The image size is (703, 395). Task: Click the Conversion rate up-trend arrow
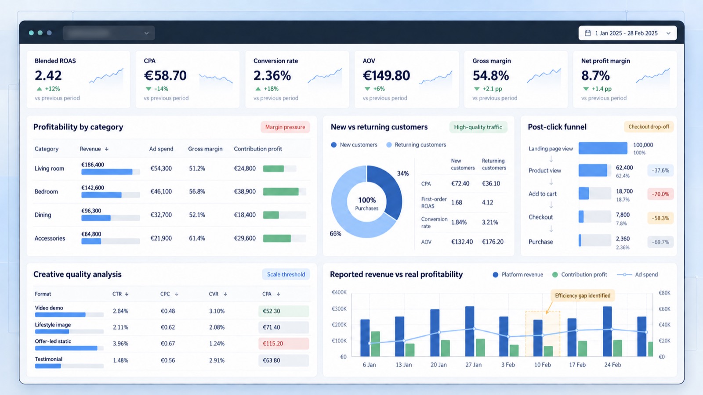258,89
